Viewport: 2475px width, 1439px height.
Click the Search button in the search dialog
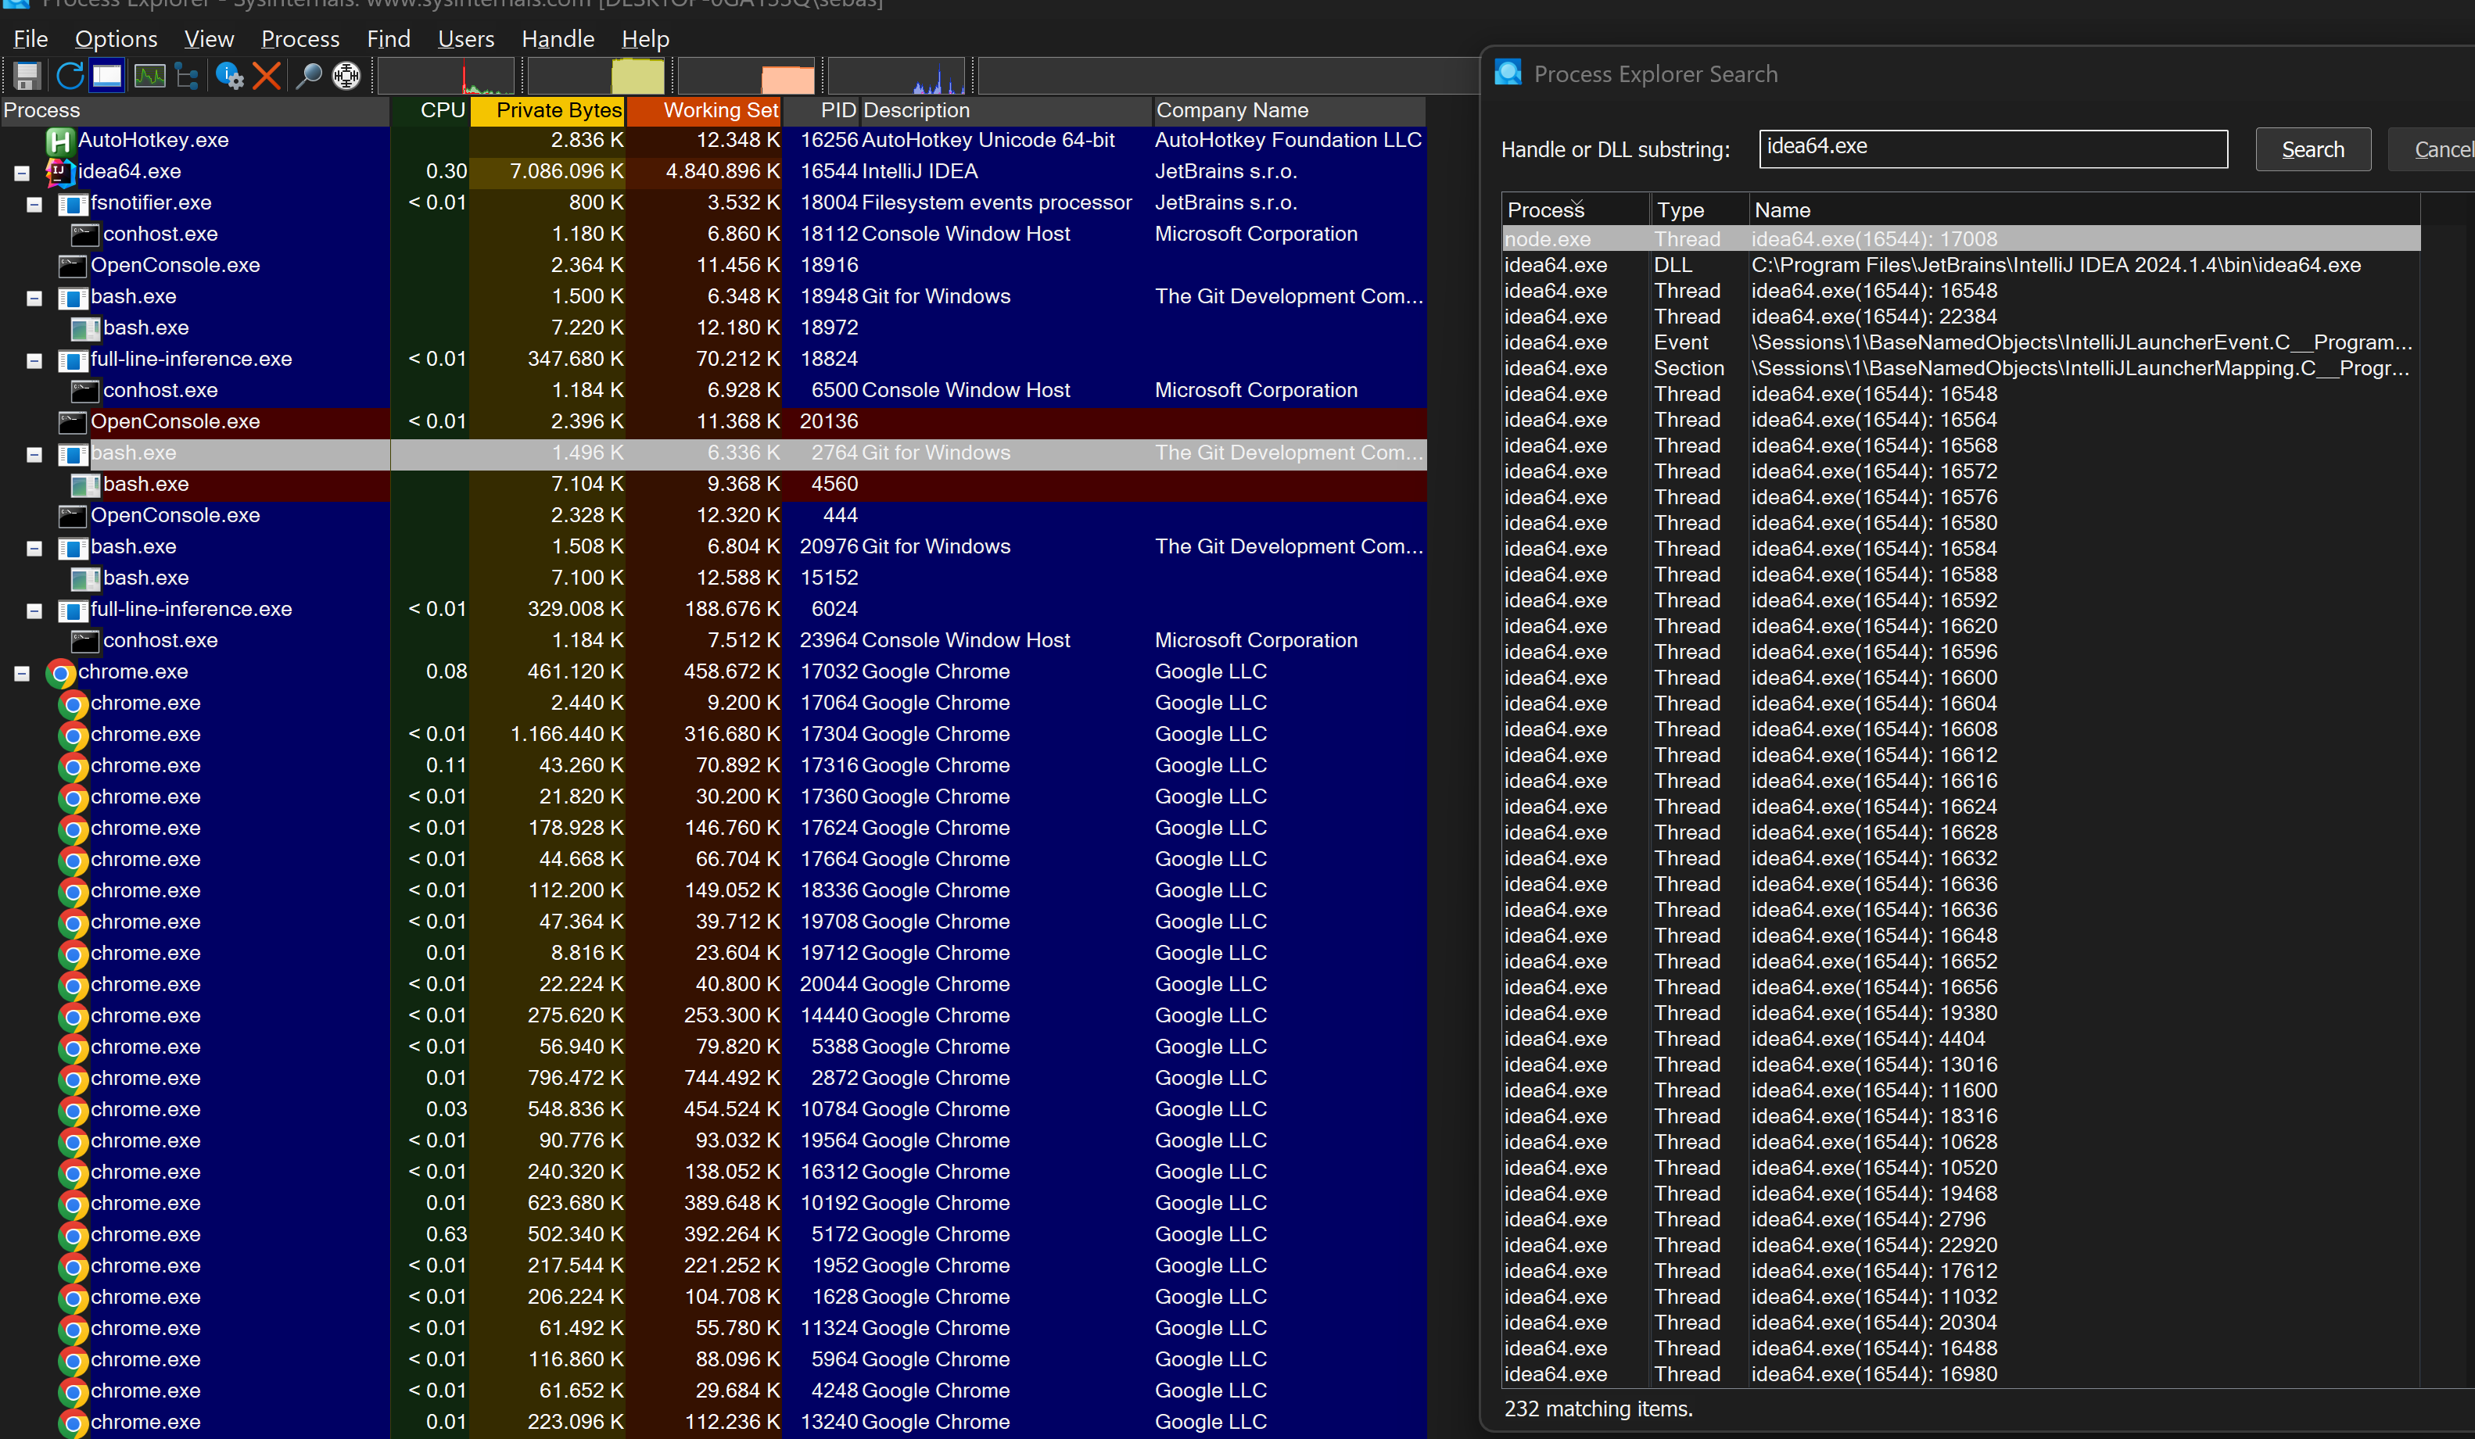(x=2312, y=149)
